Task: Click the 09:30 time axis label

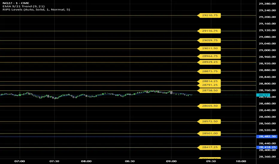Action: click(211, 161)
